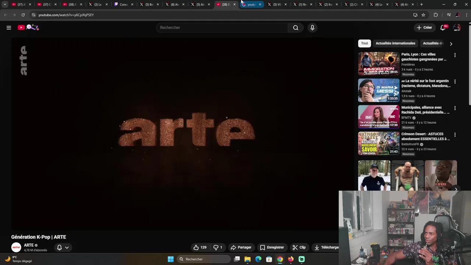The width and height of the screenshot is (471, 265).
Task: Start voice search with the microphone icon
Action: 312,28
